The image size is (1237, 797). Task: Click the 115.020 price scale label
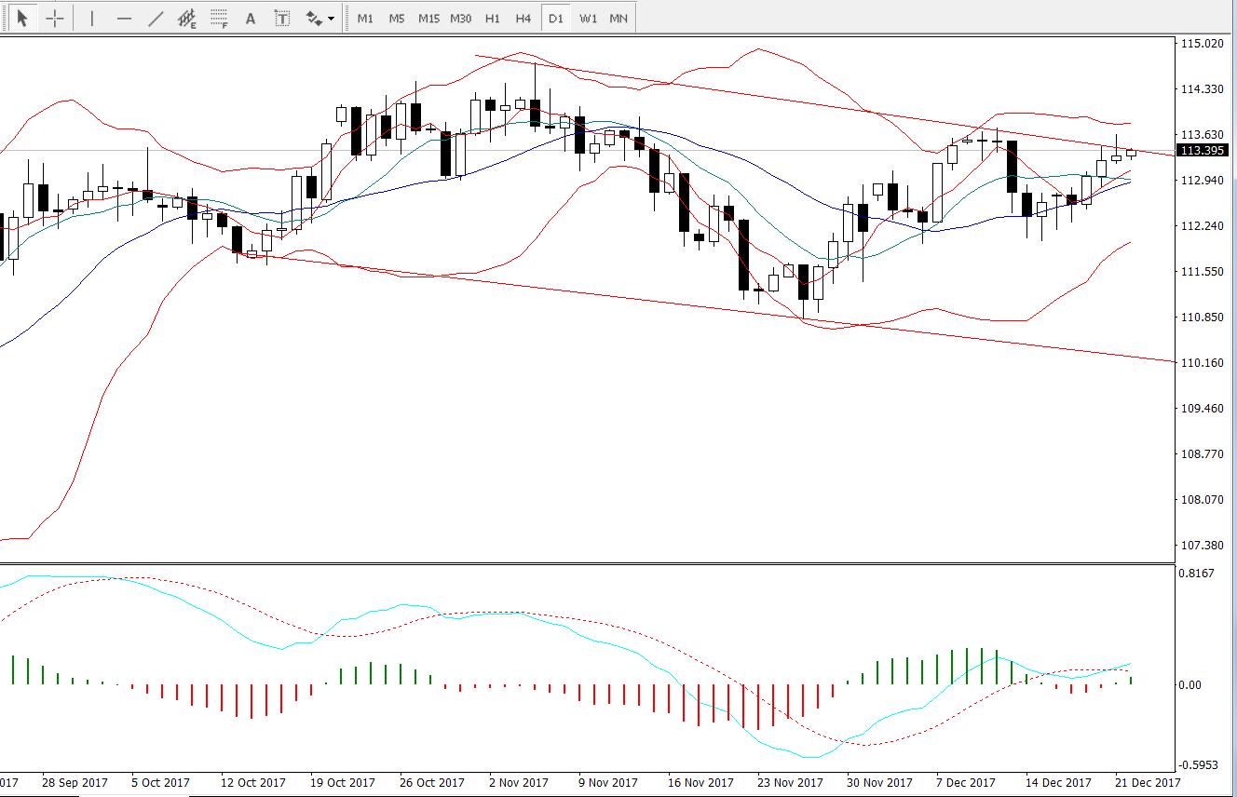pyautogui.click(x=1202, y=43)
